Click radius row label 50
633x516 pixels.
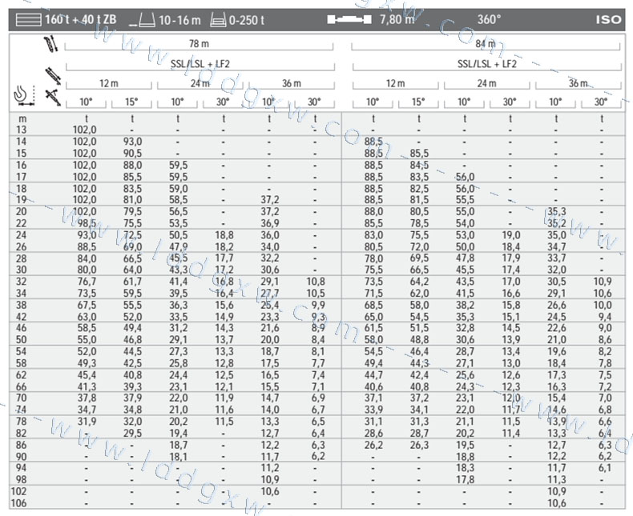point(21,339)
